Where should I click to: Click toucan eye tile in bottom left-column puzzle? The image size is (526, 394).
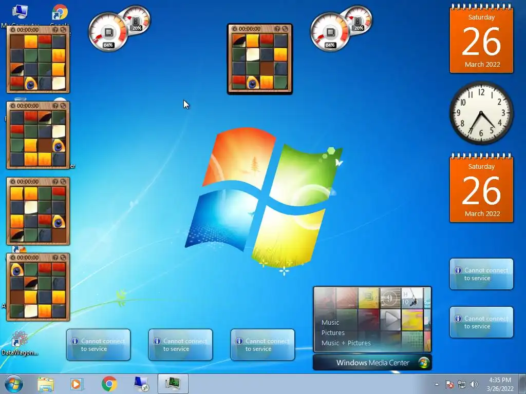click(16, 270)
